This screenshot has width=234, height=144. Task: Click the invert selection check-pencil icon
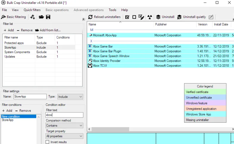(x=141, y=17)
